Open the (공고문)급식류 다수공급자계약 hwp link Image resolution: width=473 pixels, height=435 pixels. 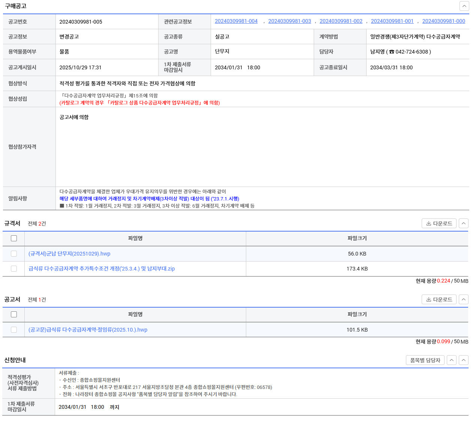[88, 330]
